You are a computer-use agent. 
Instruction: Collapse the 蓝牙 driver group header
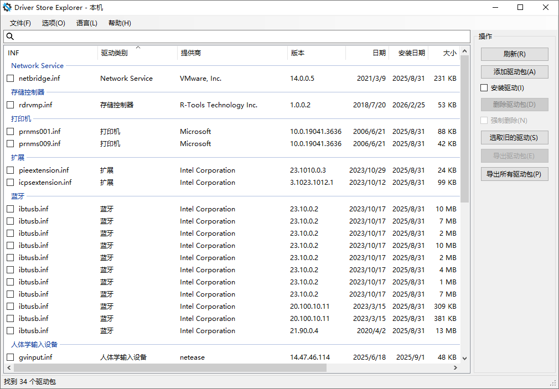(x=17, y=196)
